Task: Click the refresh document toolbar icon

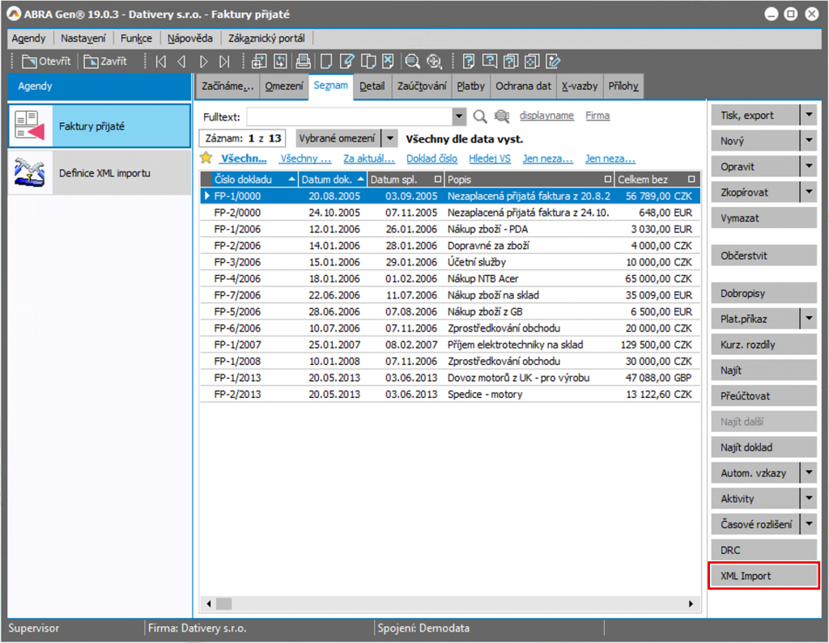Action: [x=280, y=61]
